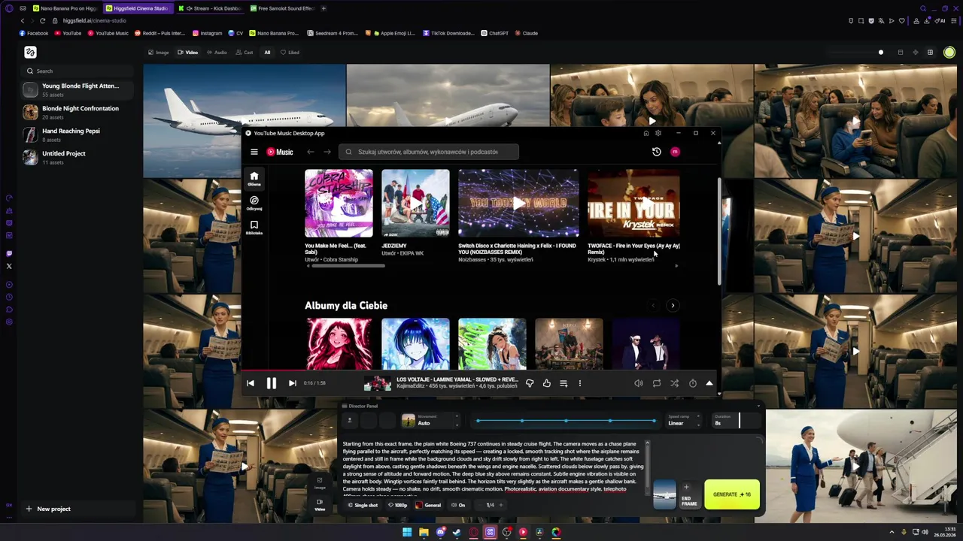Image resolution: width=963 pixels, height=541 pixels.
Task: Open the Untitled Project entry
Action: point(78,157)
